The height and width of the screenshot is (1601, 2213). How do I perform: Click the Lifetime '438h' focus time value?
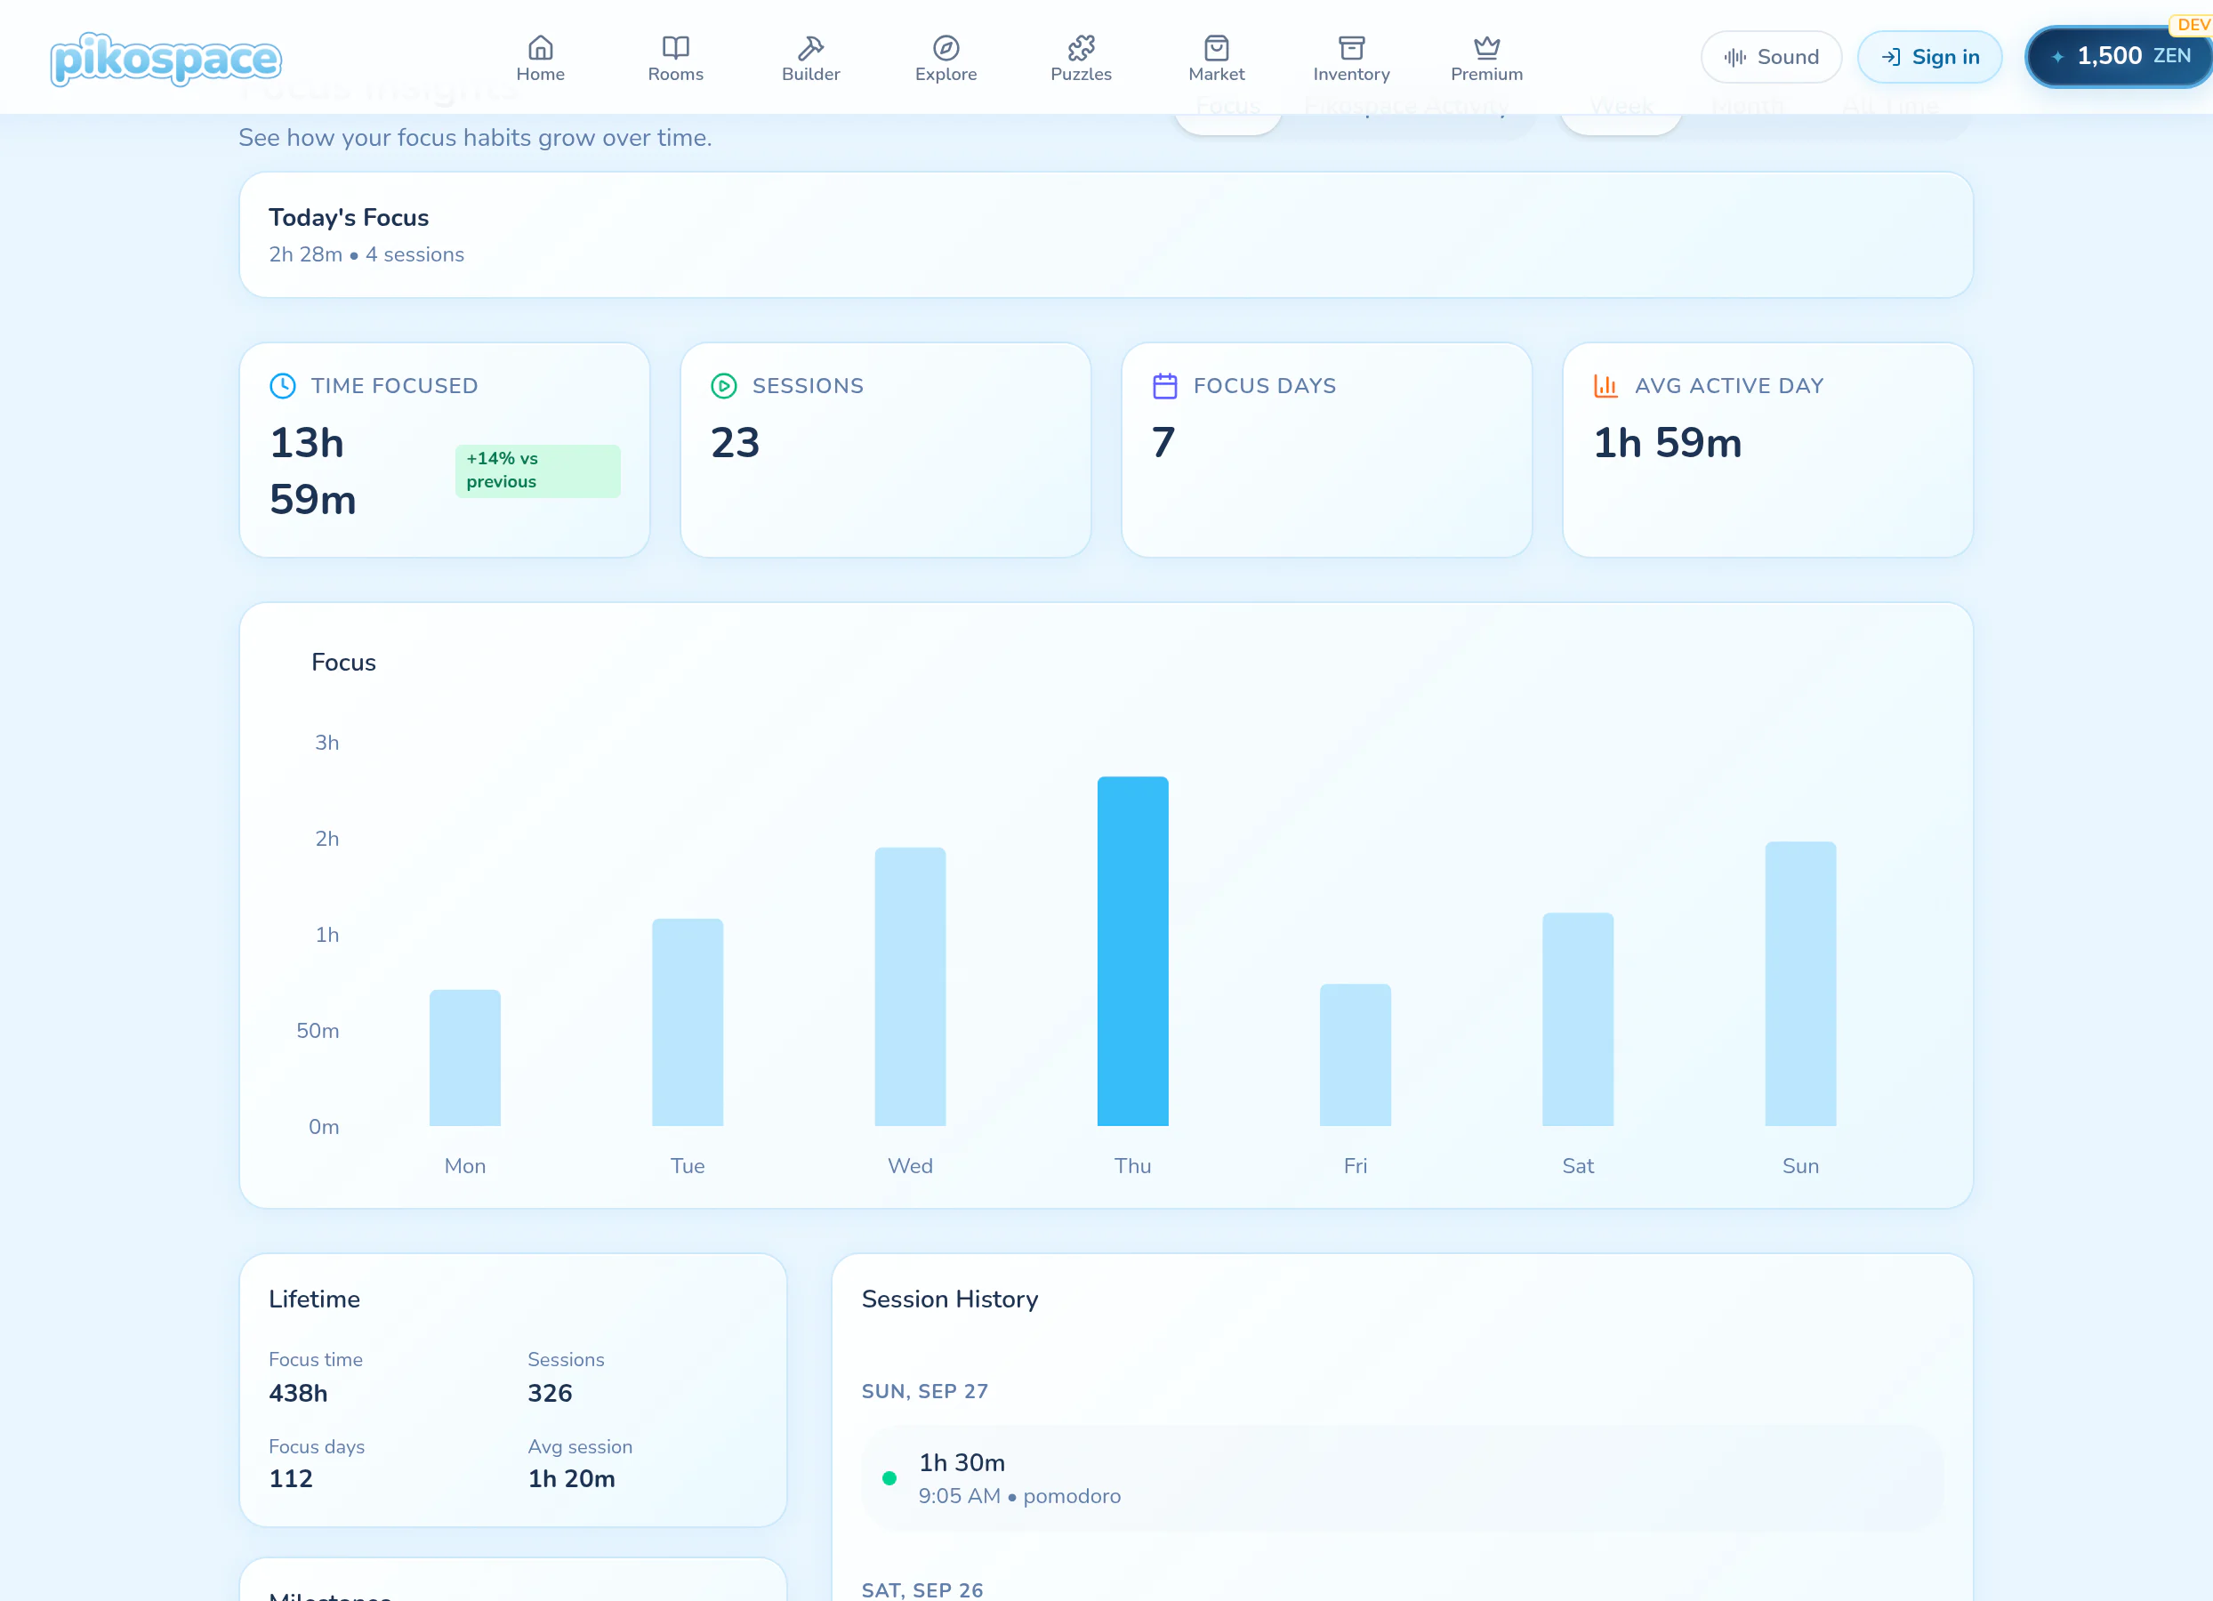point(298,1392)
